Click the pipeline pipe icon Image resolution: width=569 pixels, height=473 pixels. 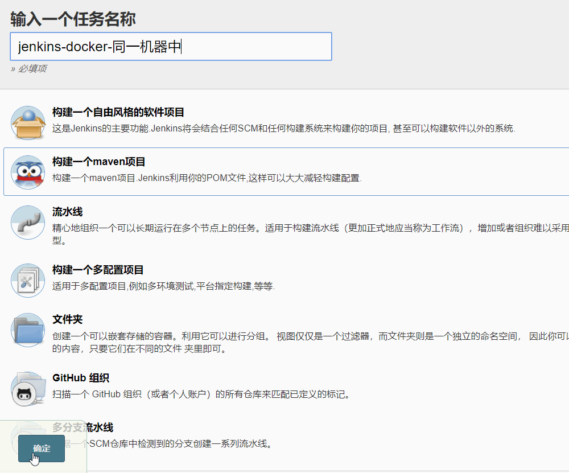[x=28, y=223]
